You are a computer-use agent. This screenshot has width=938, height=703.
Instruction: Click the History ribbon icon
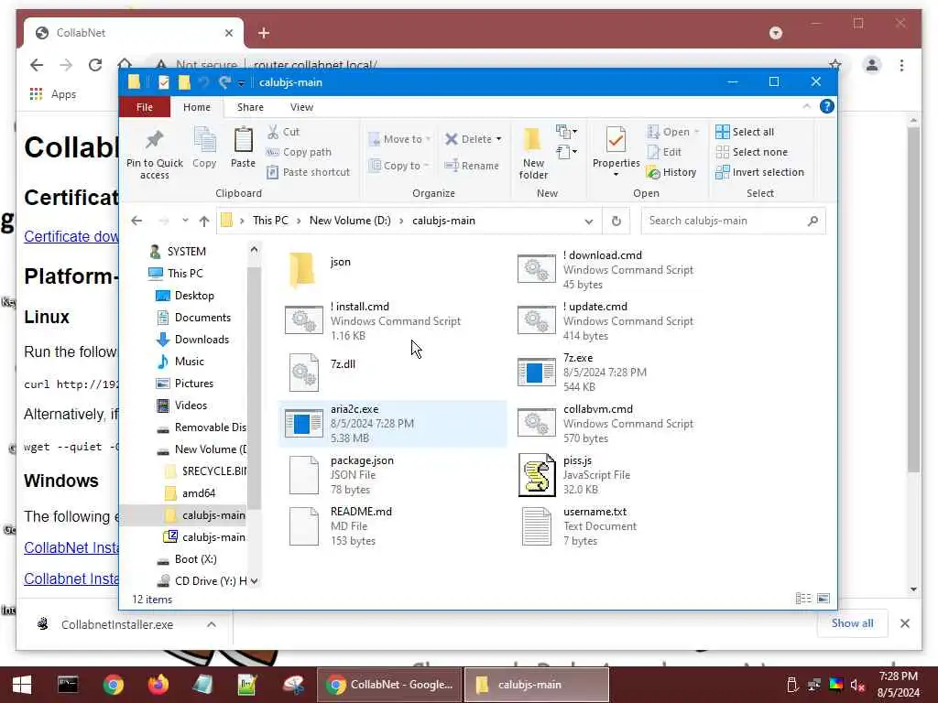click(671, 172)
